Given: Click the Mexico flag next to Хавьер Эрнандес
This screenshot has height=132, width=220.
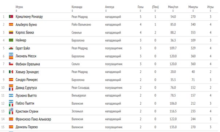Looking at the screenshot, I should 11,72.
